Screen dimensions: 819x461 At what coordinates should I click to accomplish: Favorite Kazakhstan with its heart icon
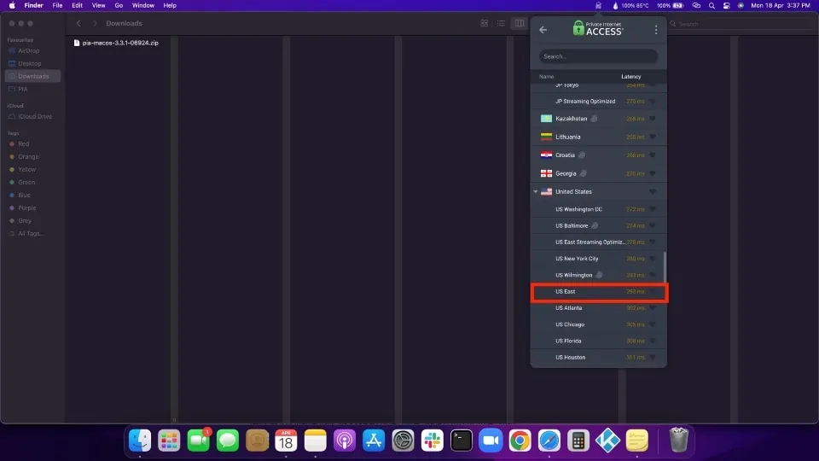tap(653, 119)
